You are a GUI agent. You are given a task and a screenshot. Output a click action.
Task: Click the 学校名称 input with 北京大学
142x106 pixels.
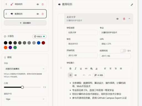tap(82, 33)
